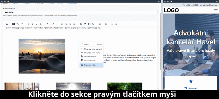The width and height of the screenshot is (219, 99).
Task: Switch to the SEO tab
Action: [x=61, y=3]
